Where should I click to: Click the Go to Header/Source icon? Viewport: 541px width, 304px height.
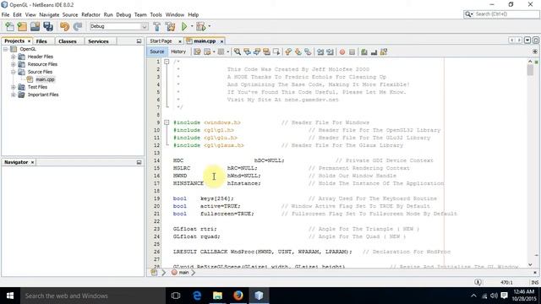384,52
